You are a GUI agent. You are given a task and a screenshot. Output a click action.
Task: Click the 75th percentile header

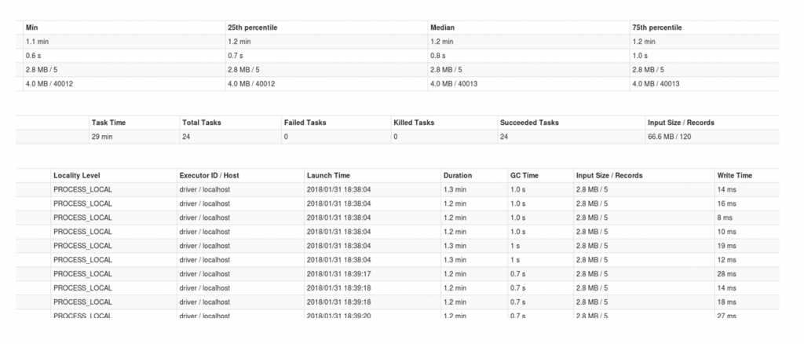click(656, 27)
